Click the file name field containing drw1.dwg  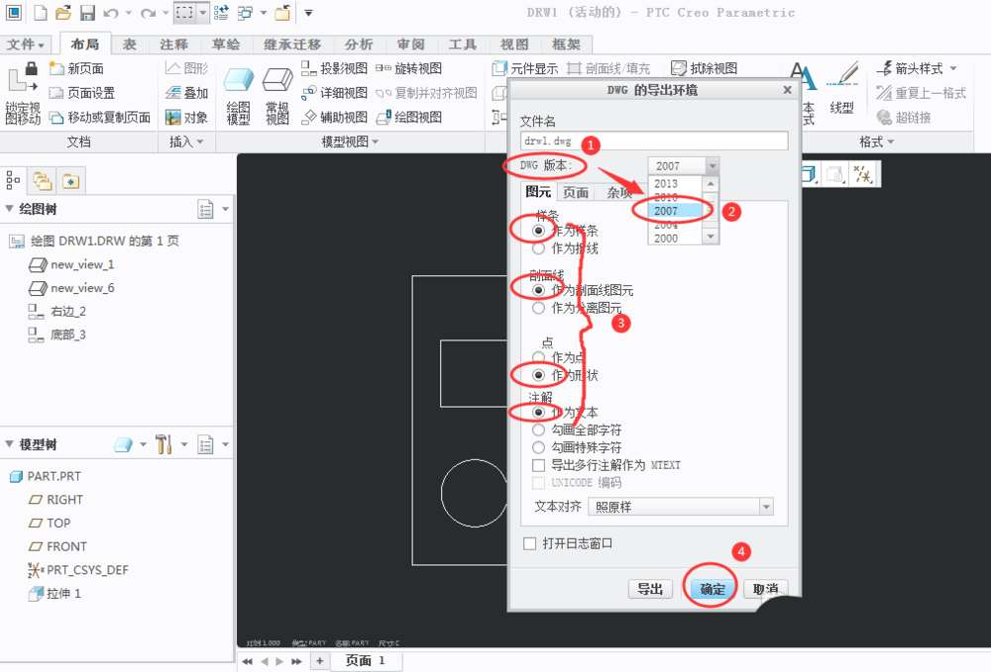click(x=654, y=141)
